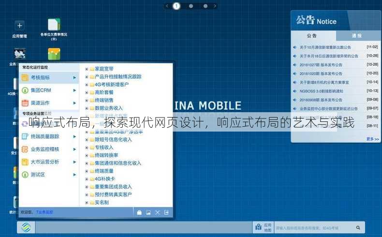Open notice 20161027期 版本发布公告
The height and width of the screenshot is (237, 382).
coord(321,65)
